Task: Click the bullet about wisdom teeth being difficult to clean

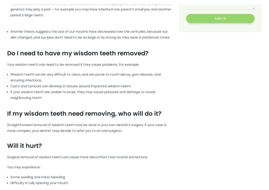Action: coord(85,78)
